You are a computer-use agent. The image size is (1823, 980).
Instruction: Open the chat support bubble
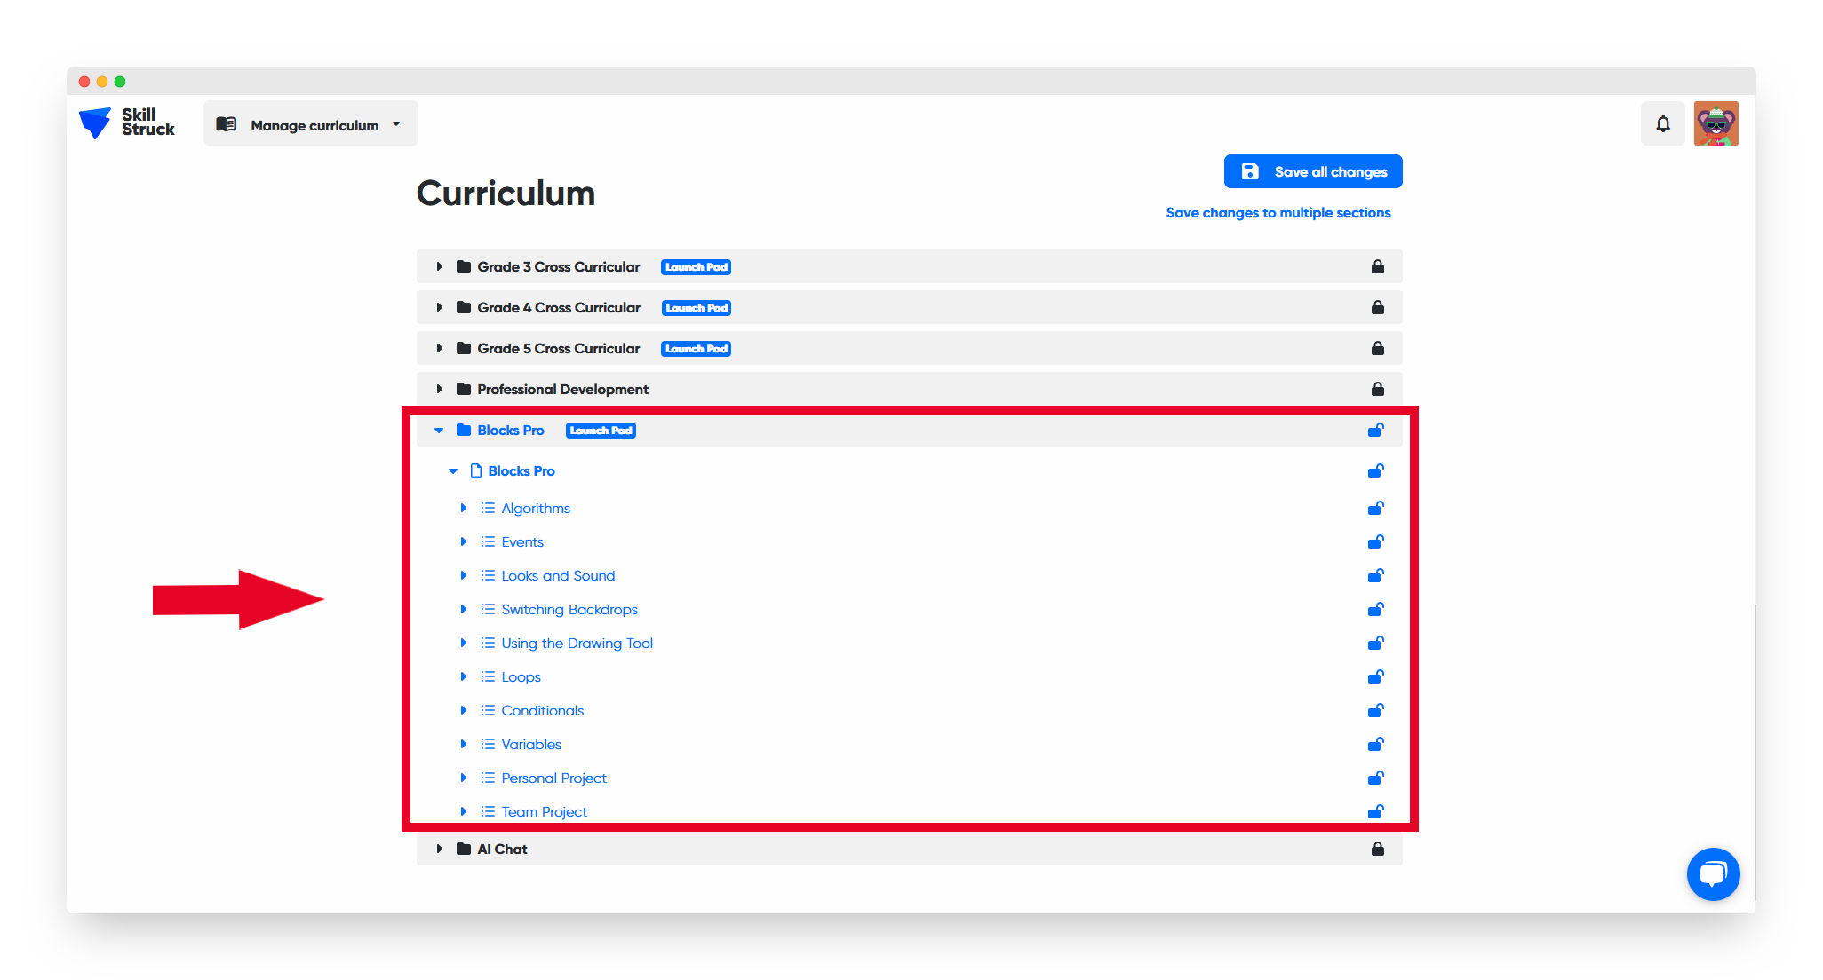[x=1712, y=874]
